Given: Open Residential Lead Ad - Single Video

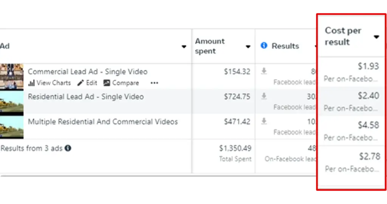Looking at the screenshot, I should (86, 97).
